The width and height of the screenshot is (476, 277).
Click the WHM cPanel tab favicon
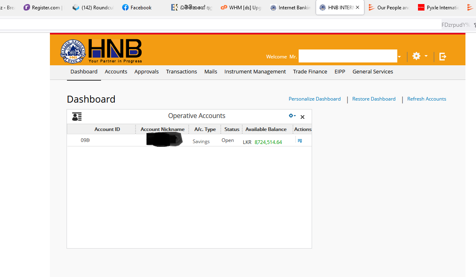[x=224, y=8]
